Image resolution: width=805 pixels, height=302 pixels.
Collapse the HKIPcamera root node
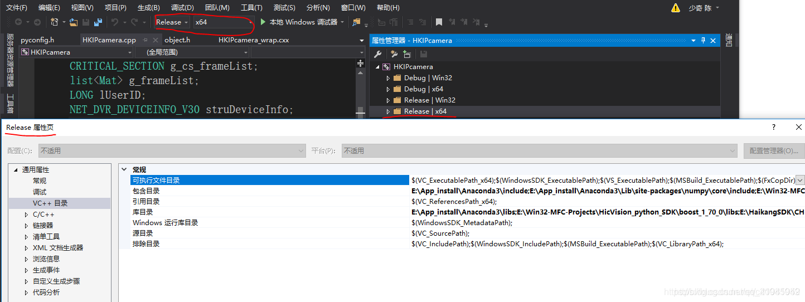(378, 67)
